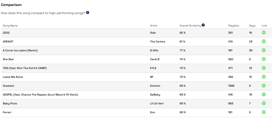Open Spotify link for APESHIT
Image resolution: width=274 pixels, height=118 pixels.
pos(264,42)
